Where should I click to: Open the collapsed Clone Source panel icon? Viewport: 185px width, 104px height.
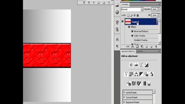117,29
